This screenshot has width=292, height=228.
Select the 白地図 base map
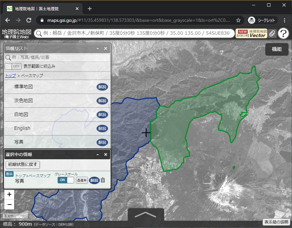pos(21,114)
